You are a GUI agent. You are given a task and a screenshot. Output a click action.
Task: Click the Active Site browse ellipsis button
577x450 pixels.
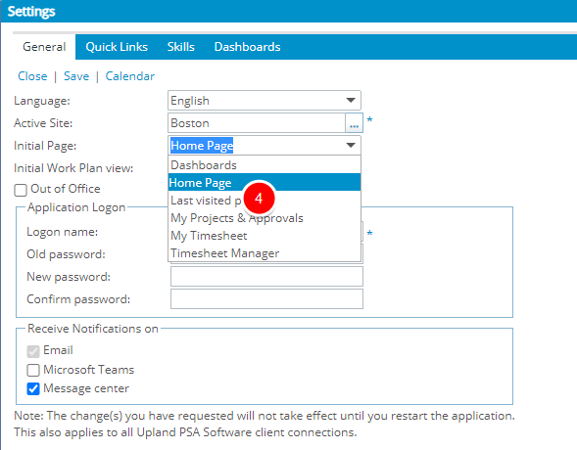(x=354, y=123)
